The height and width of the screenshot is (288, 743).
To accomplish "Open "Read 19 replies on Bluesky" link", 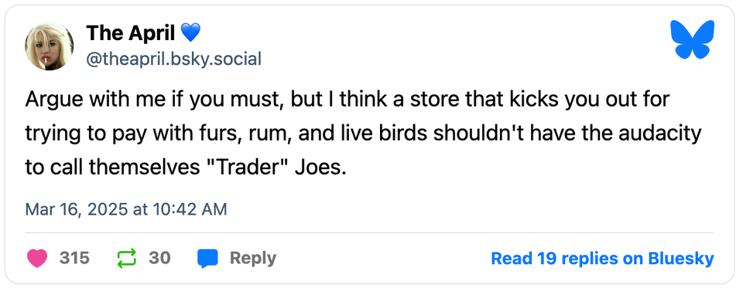I will (x=602, y=259).
